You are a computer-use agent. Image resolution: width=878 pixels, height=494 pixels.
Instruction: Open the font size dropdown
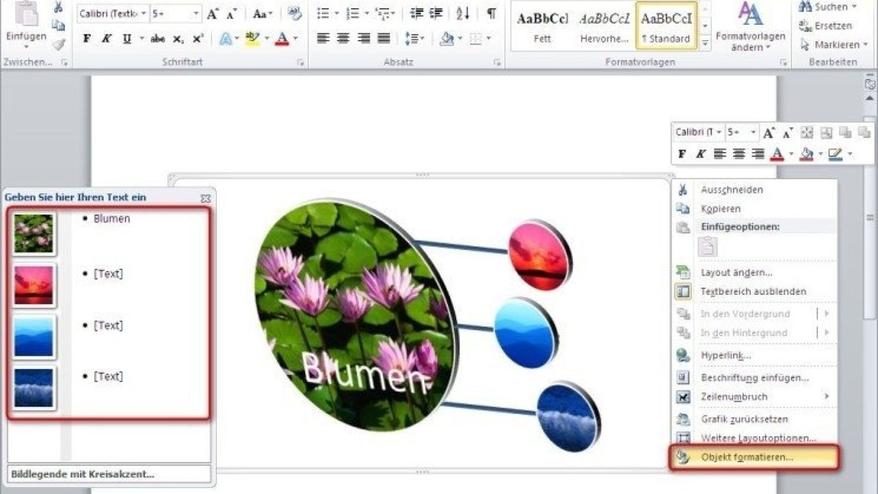(x=195, y=12)
